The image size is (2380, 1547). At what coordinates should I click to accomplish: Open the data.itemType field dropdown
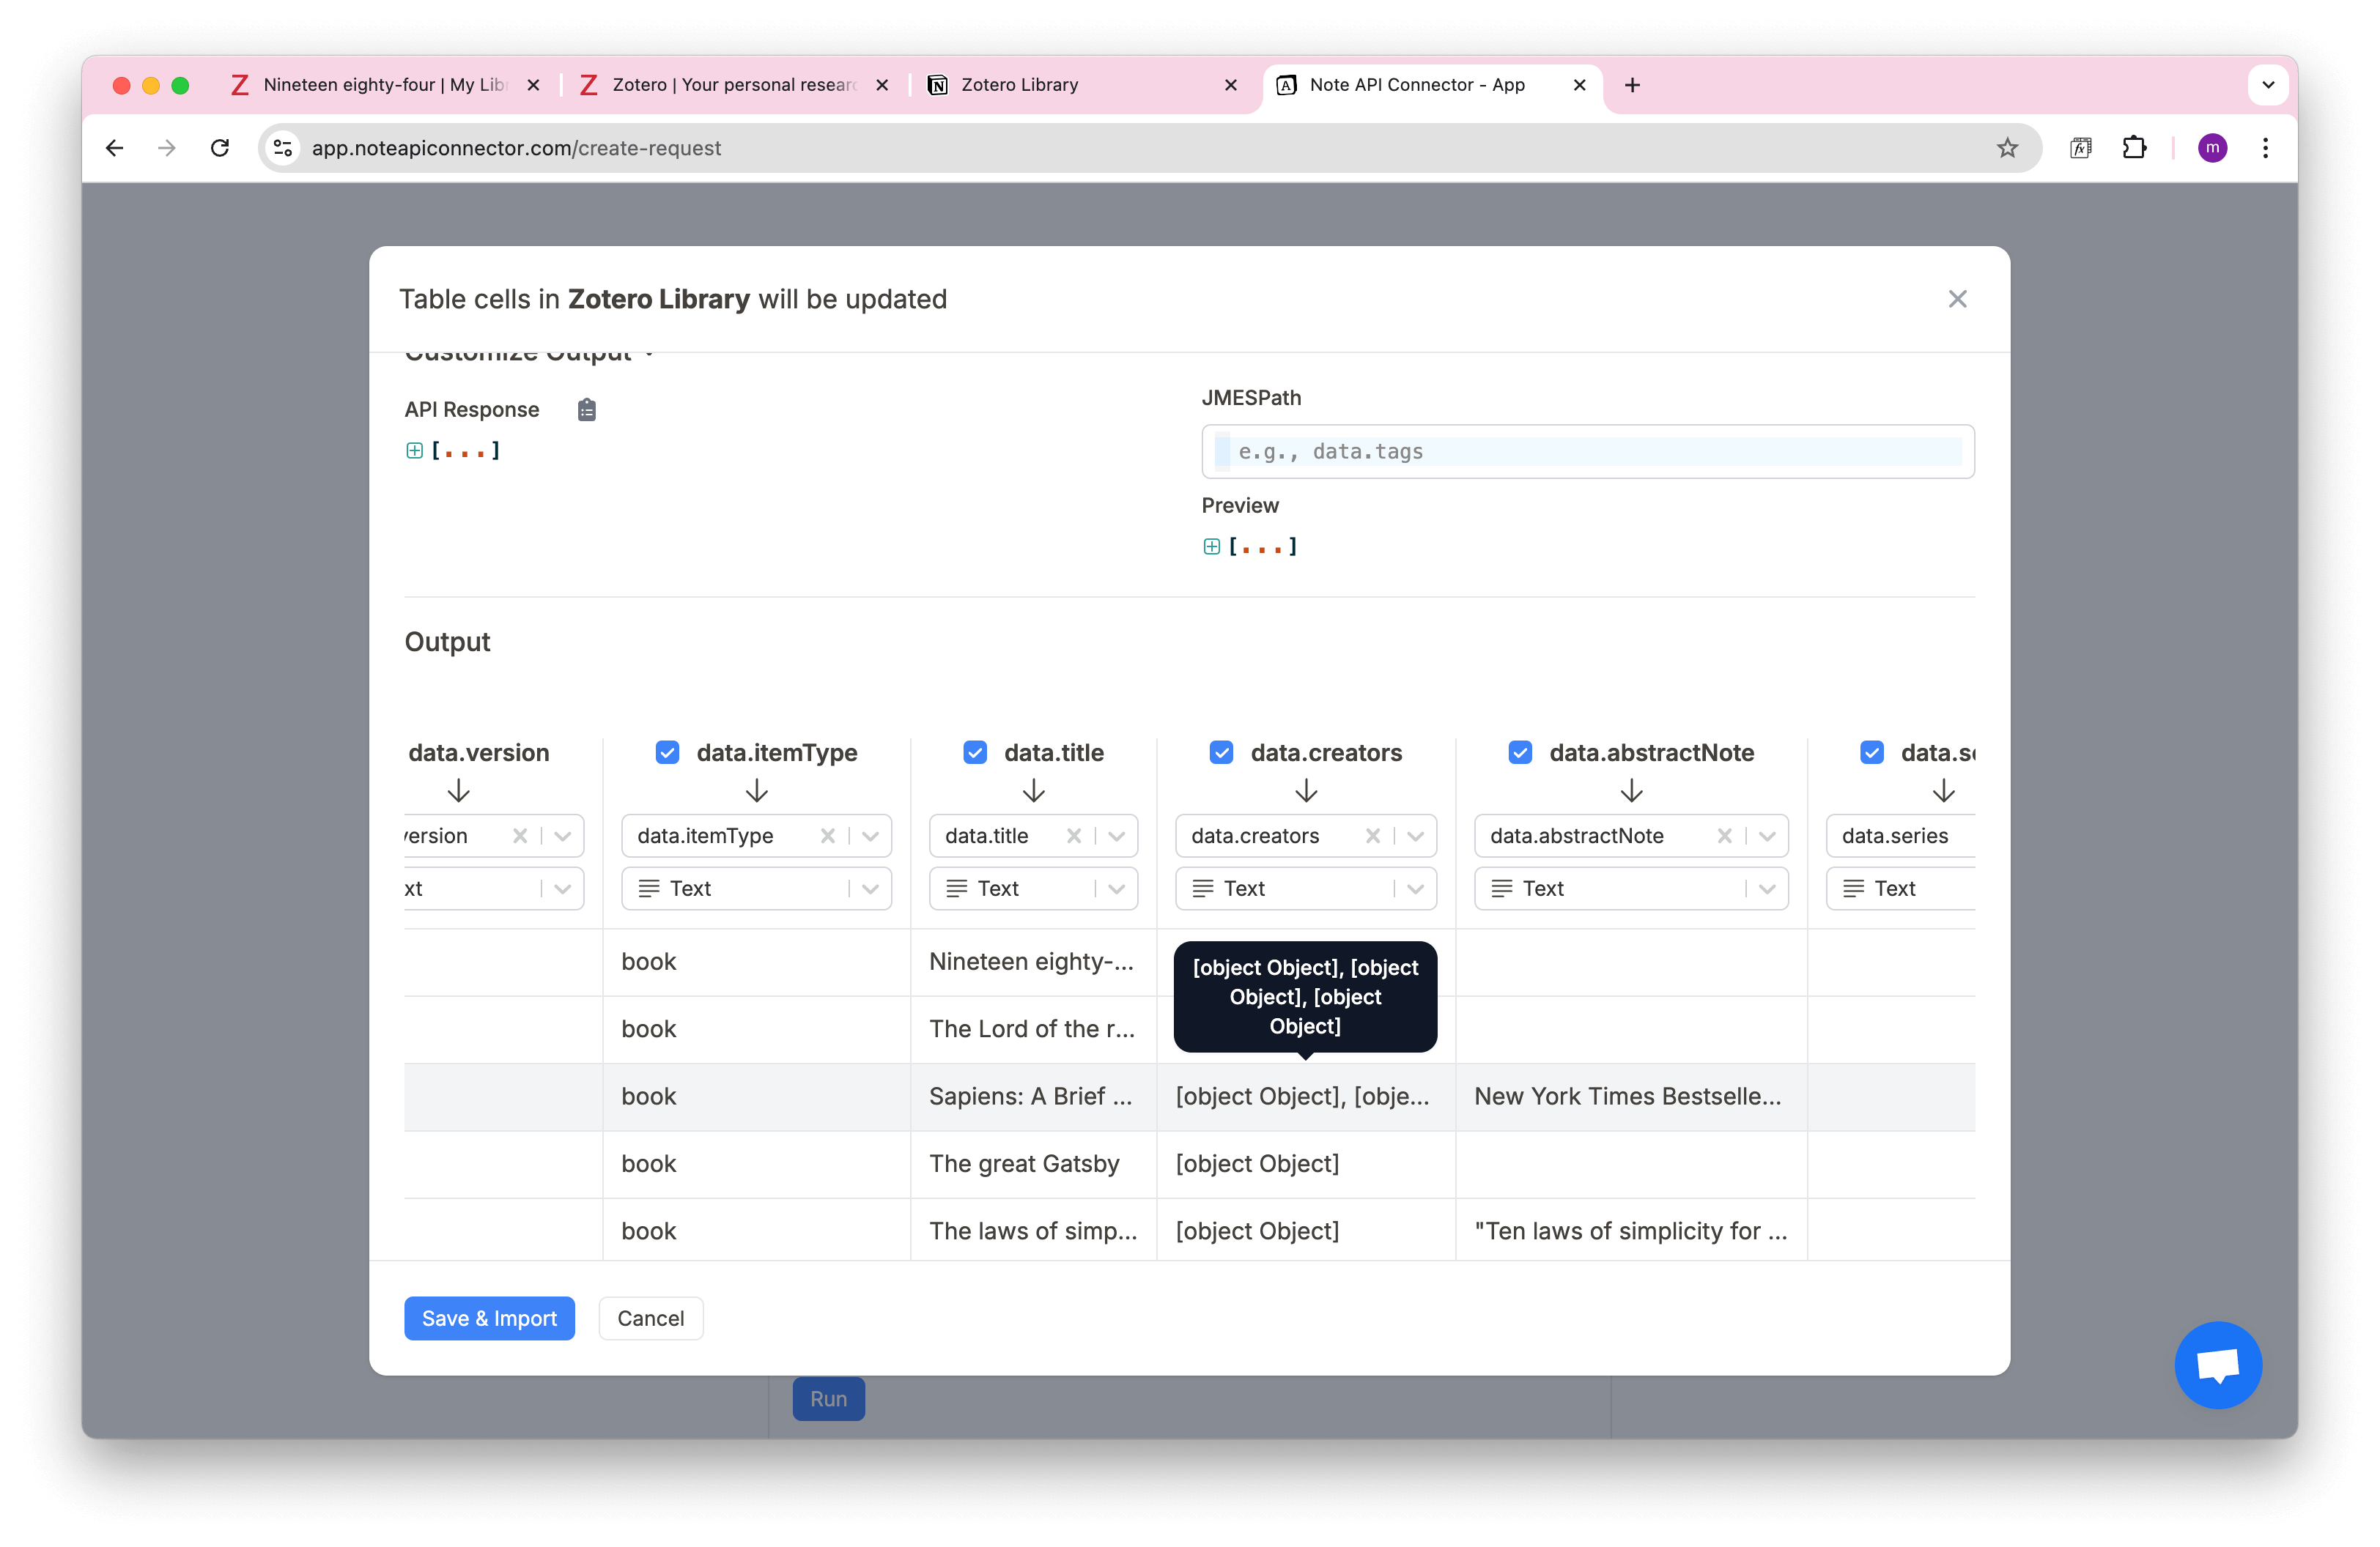pos(870,836)
